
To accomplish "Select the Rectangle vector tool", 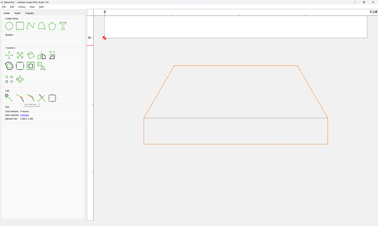I will coord(20,26).
